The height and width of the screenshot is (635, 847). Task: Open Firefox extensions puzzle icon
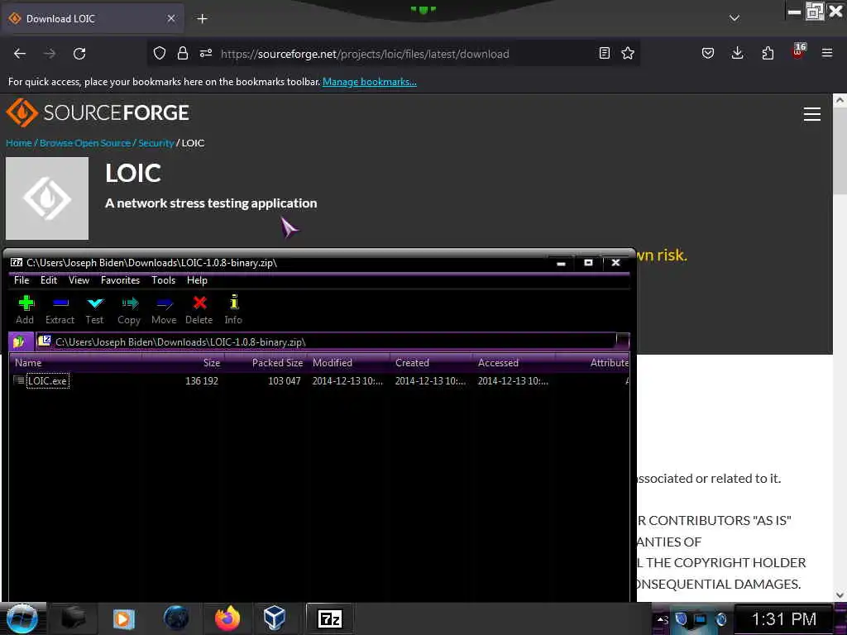coord(768,53)
